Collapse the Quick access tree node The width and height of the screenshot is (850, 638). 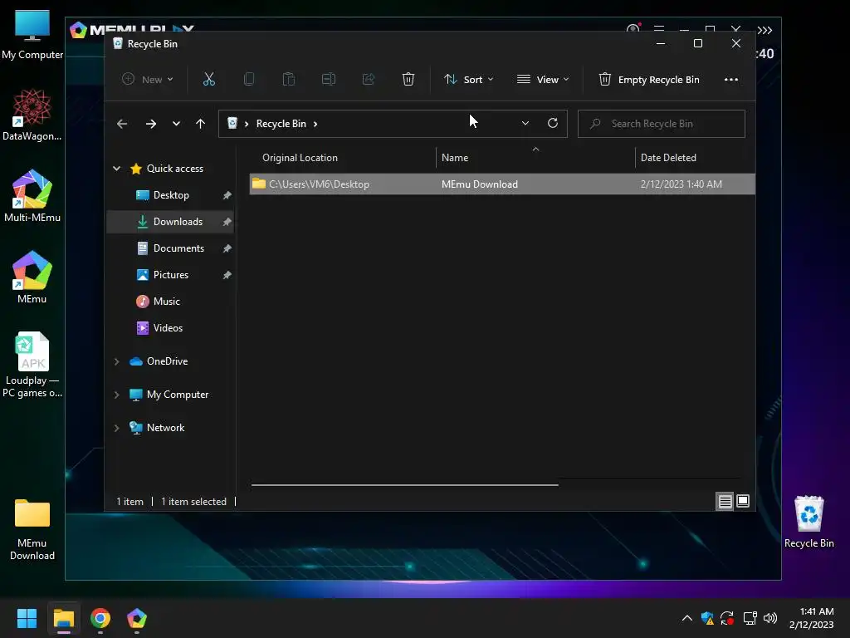[x=116, y=169]
